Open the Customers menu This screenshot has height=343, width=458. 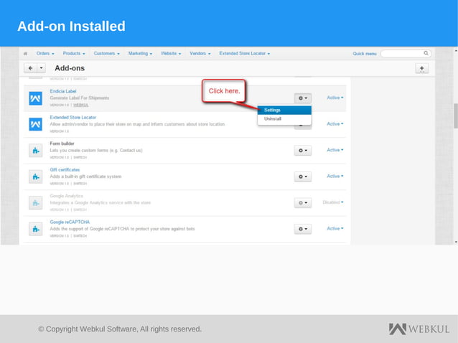tap(107, 53)
